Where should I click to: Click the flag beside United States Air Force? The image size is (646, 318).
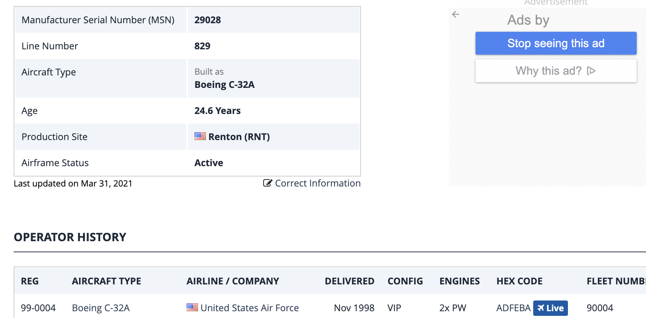click(192, 307)
